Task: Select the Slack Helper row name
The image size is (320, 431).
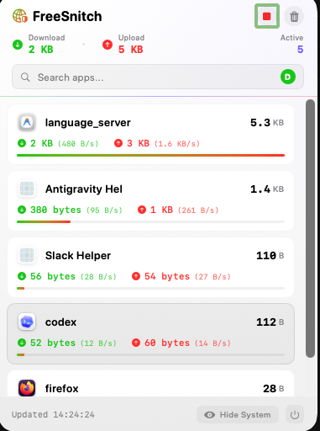Action: coord(78,256)
